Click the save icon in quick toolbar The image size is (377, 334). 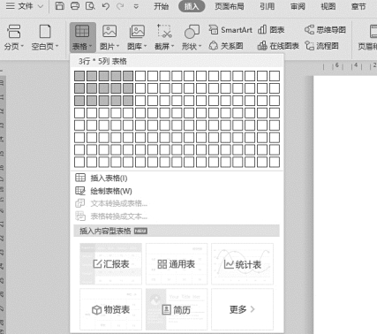60,5
